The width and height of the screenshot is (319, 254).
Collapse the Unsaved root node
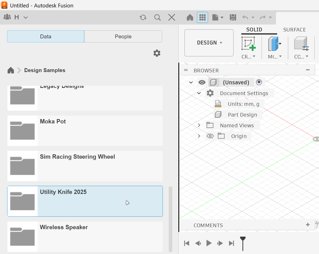191,82
